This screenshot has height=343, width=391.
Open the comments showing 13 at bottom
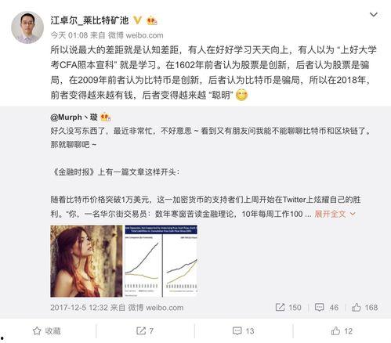pos(243,331)
